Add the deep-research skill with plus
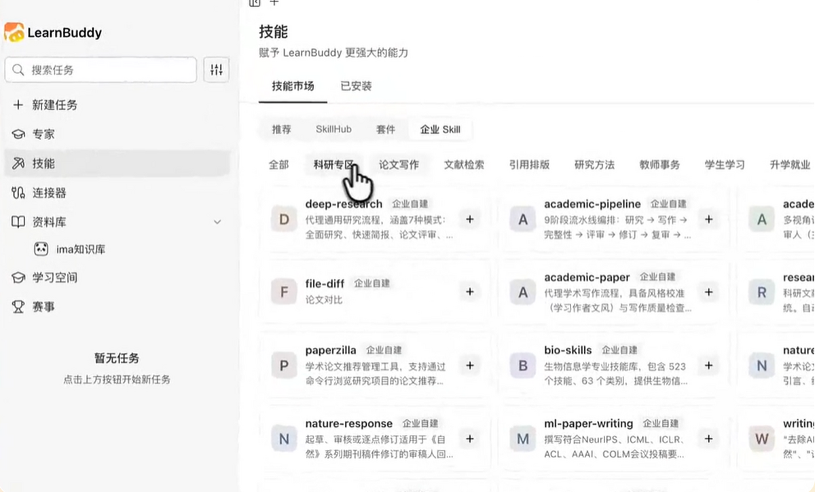 (469, 219)
